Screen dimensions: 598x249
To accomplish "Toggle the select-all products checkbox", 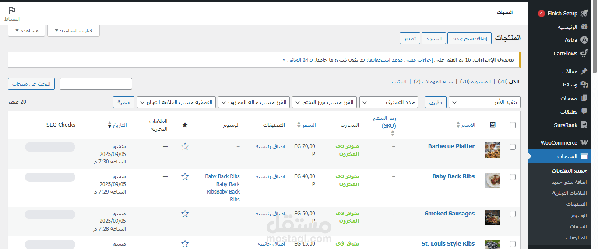I will coord(513,125).
